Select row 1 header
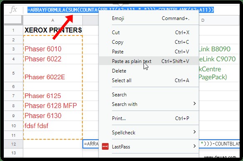The image size is (243, 161). click(14, 30)
